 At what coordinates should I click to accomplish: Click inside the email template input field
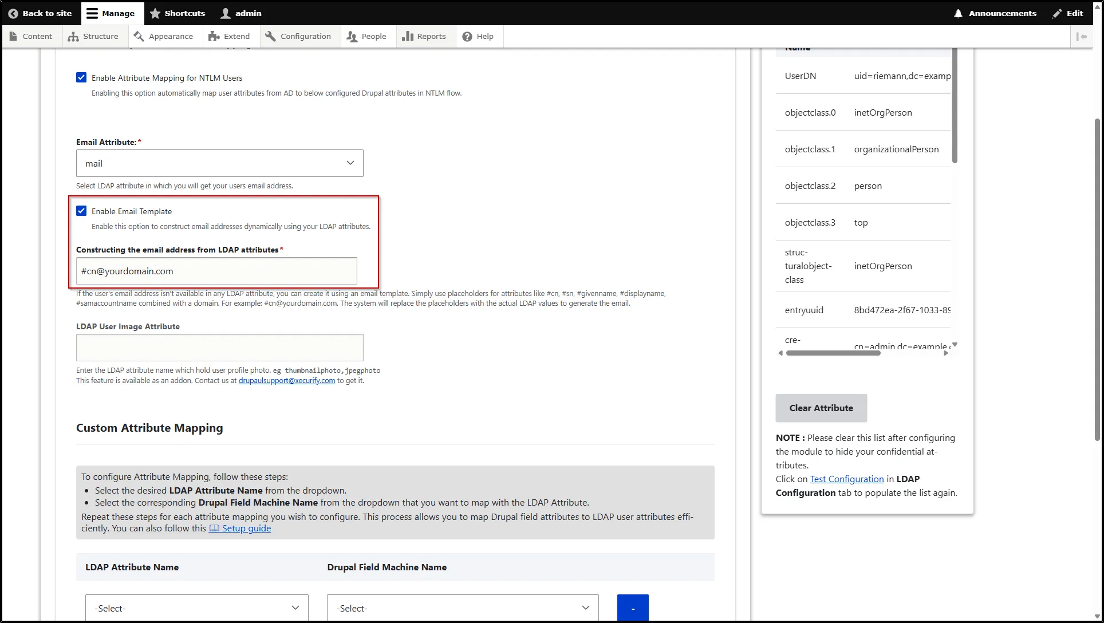coord(216,271)
